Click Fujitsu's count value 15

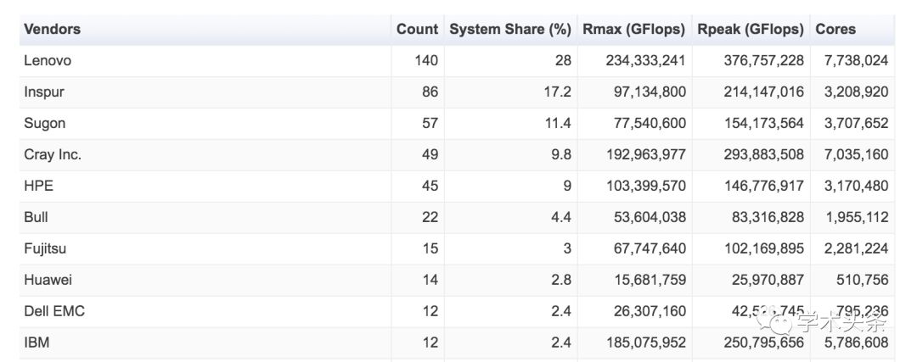[x=430, y=248]
